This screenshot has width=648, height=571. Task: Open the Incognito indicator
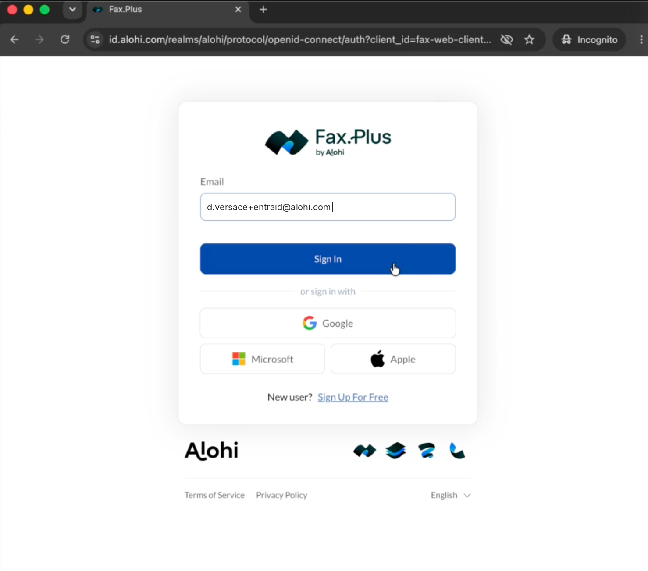point(589,39)
